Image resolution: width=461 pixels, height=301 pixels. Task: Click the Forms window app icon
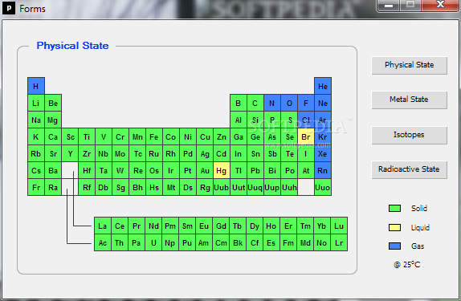click(x=9, y=8)
